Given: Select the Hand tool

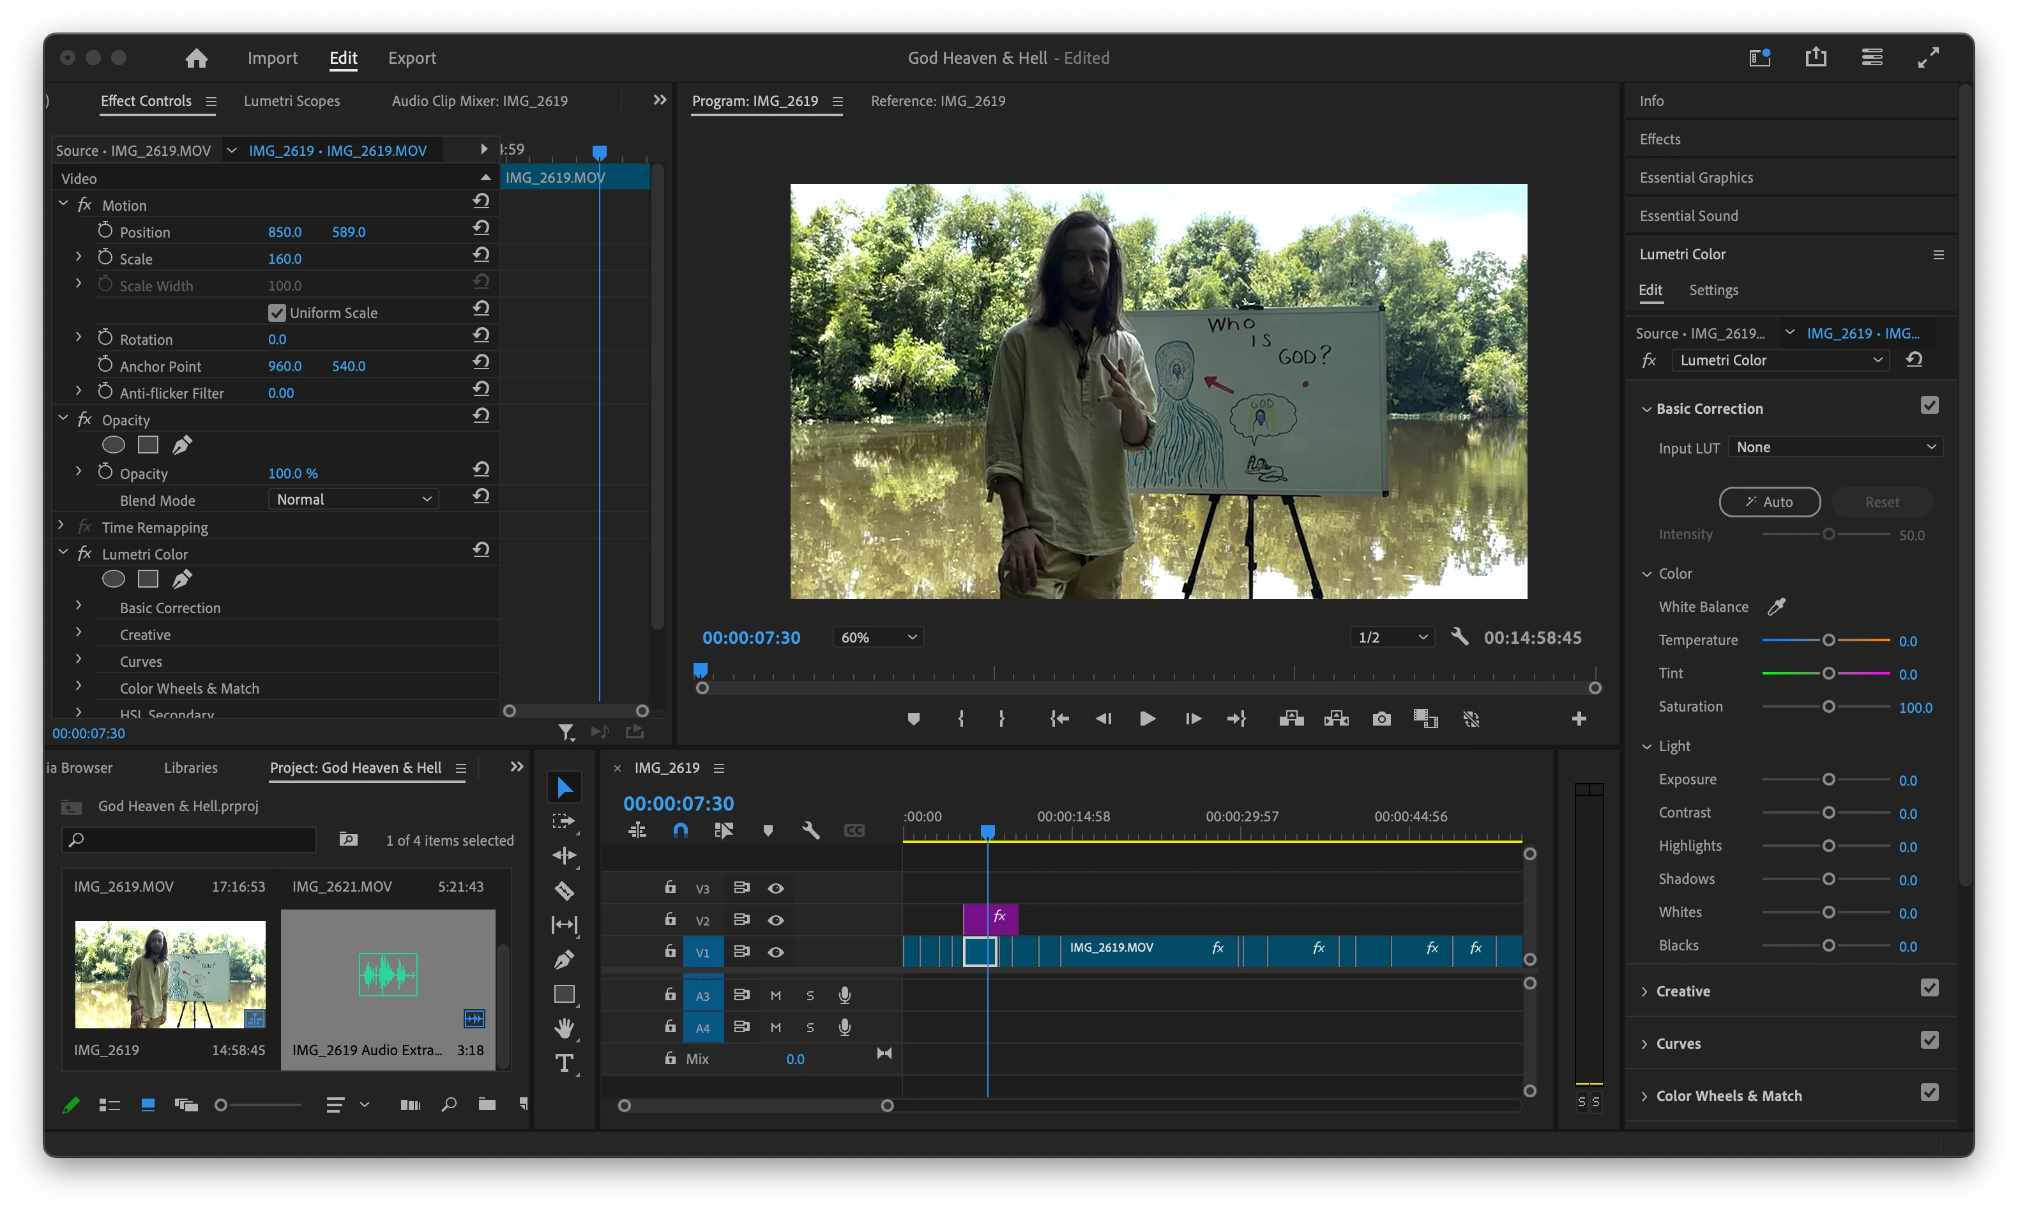Looking at the screenshot, I should [x=564, y=1028].
